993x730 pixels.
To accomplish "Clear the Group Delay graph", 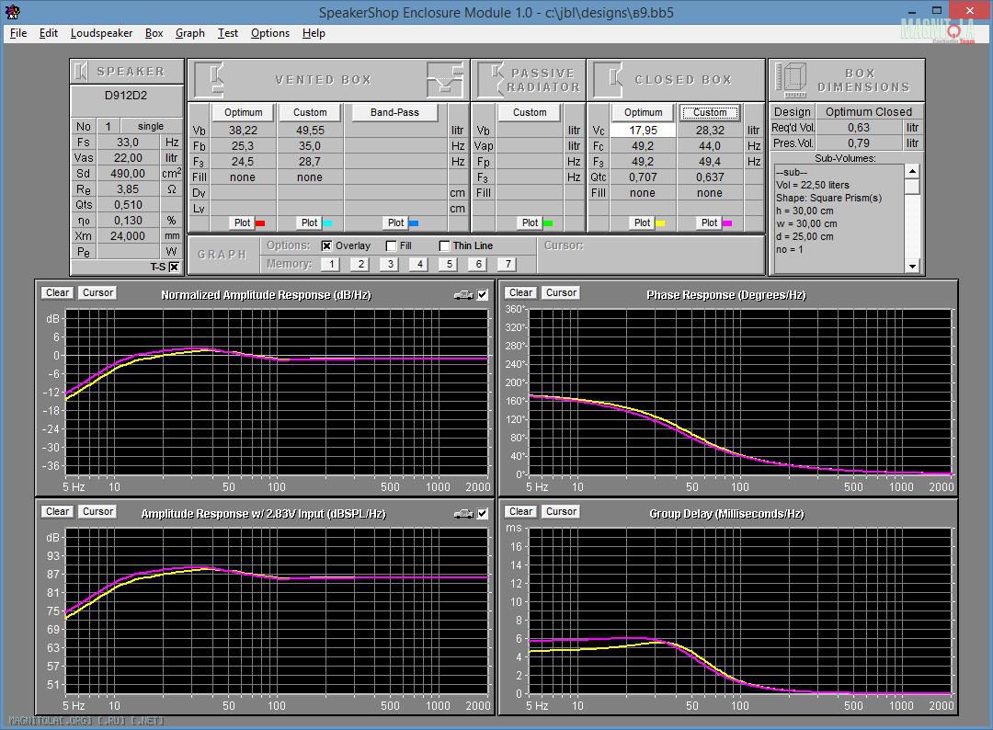I will [520, 511].
